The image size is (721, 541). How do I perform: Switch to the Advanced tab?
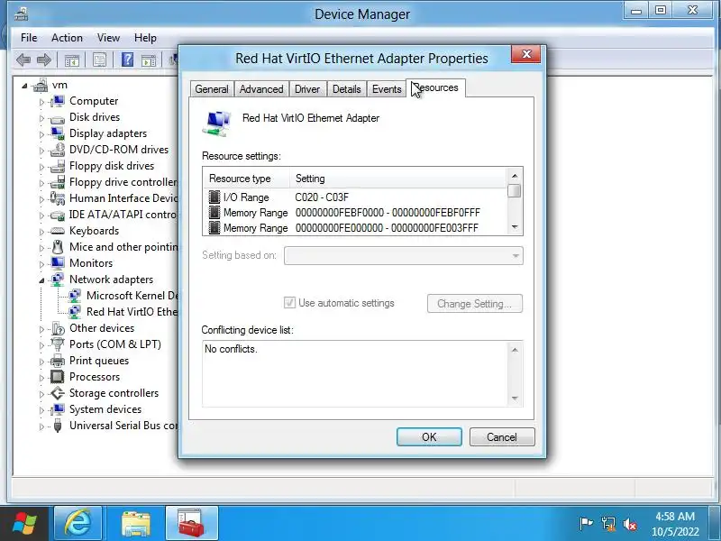(x=261, y=88)
